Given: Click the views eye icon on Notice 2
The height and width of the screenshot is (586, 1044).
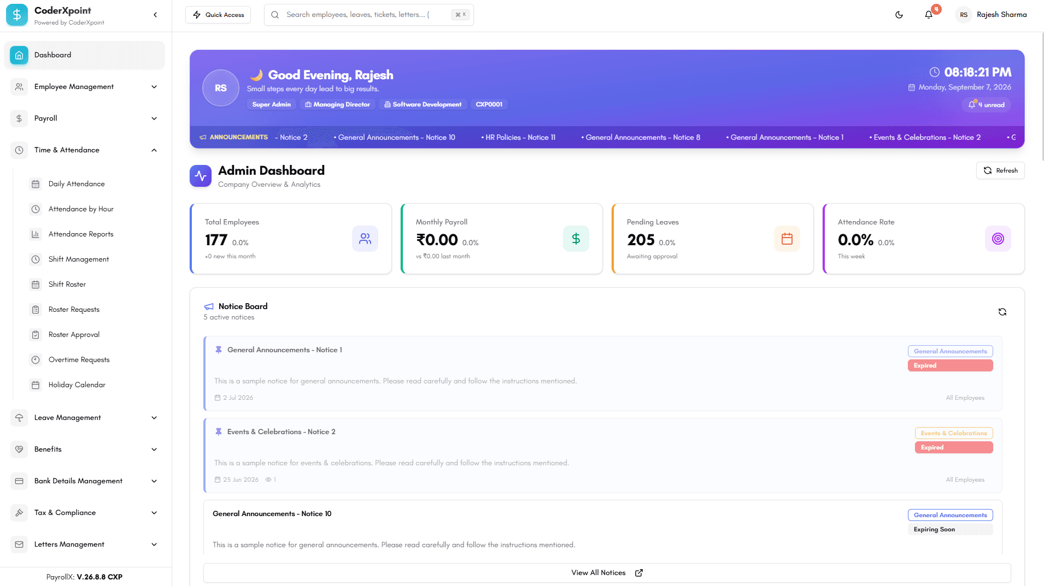Looking at the screenshot, I should [268, 480].
